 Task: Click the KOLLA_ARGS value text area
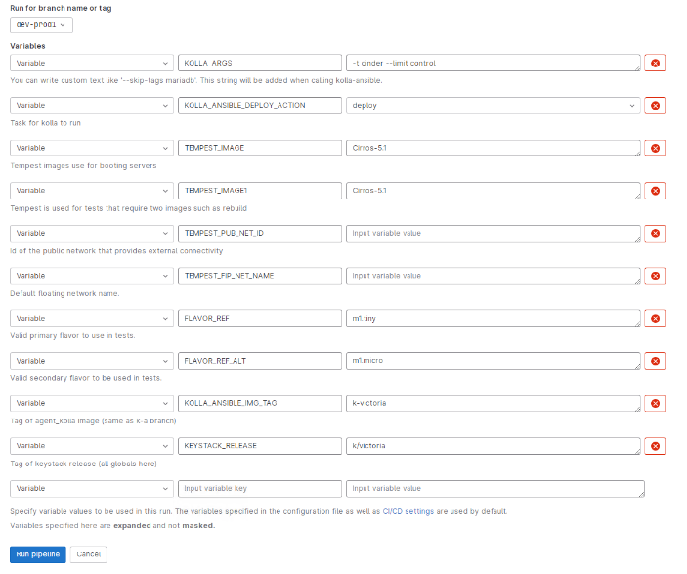click(494, 63)
